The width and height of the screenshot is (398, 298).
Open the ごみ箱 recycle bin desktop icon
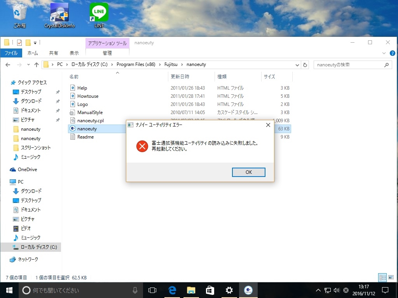[x=19, y=16]
